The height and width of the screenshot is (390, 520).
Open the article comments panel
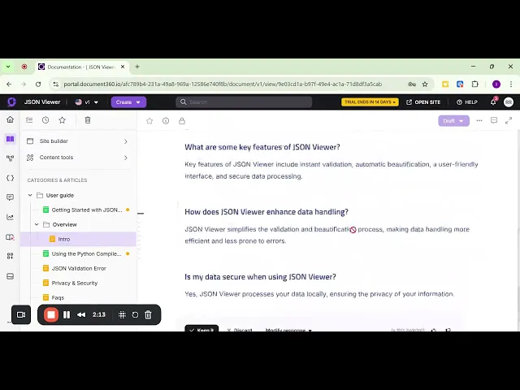(494, 121)
